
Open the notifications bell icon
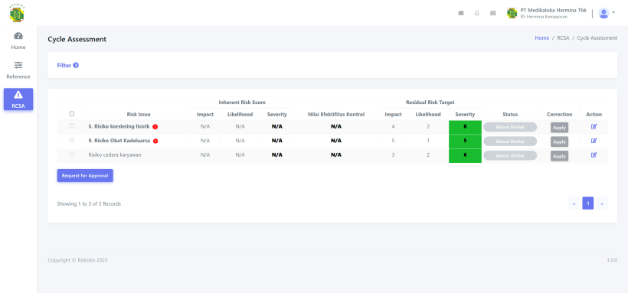[x=476, y=13]
